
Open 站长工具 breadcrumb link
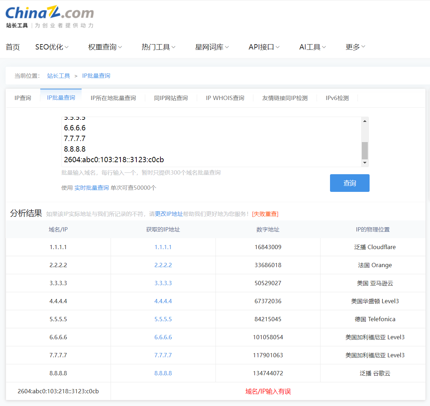59,76
